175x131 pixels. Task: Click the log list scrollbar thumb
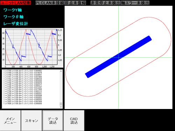click(x=61, y=104)
